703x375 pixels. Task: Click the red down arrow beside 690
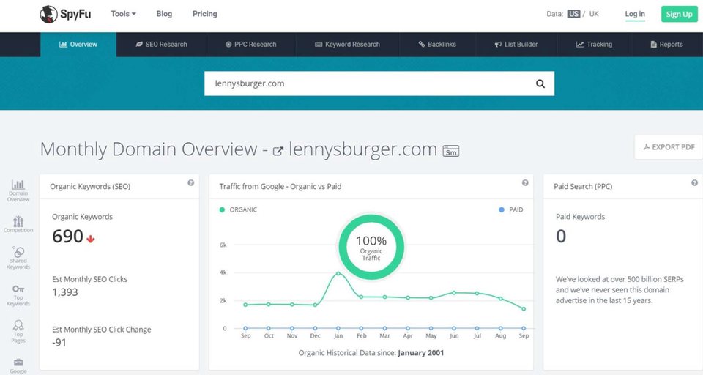pyautogui.click(x=91, y=239)
